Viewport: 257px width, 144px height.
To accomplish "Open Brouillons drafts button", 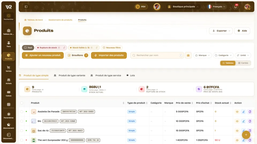I will click(77, 55).
